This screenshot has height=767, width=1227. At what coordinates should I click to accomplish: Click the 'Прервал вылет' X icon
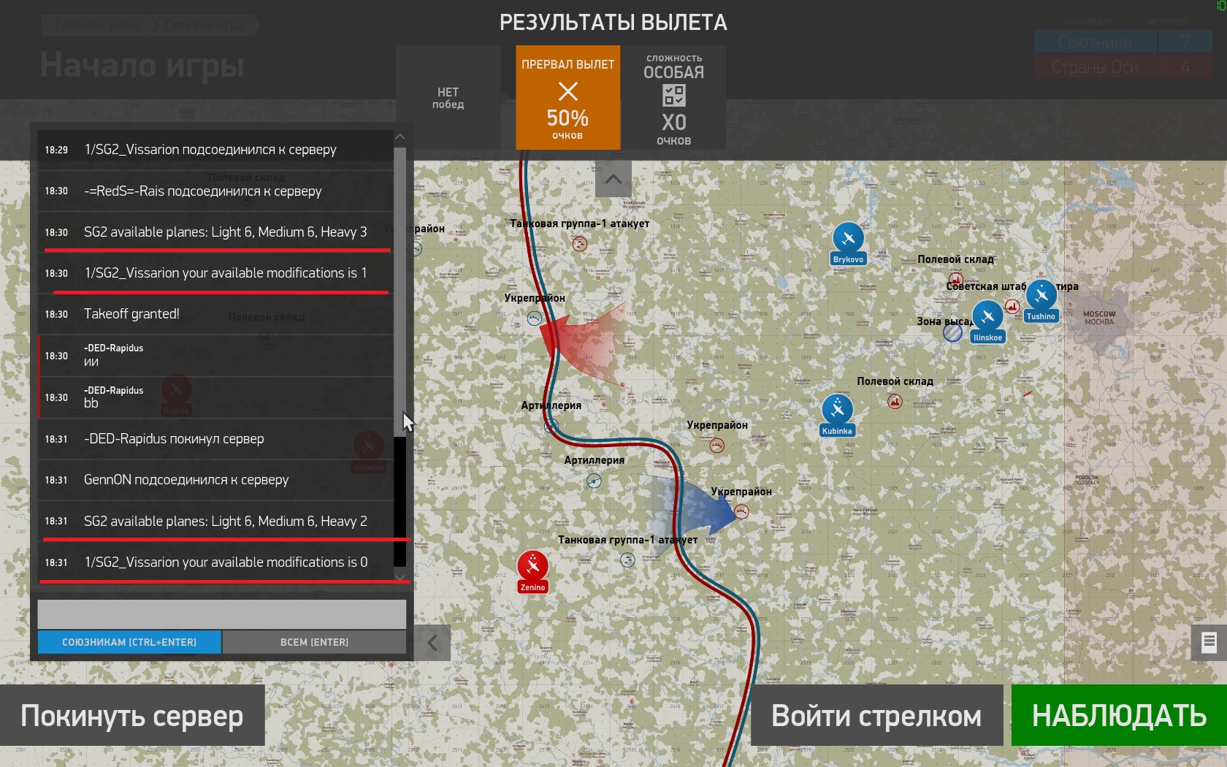click(567, 91)
